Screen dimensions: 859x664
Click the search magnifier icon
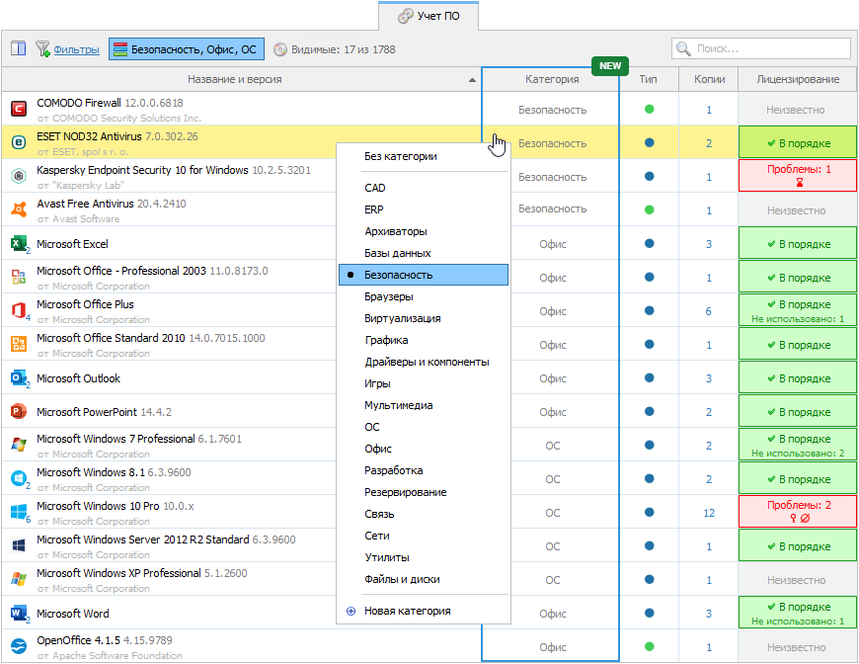click(683, 48)
